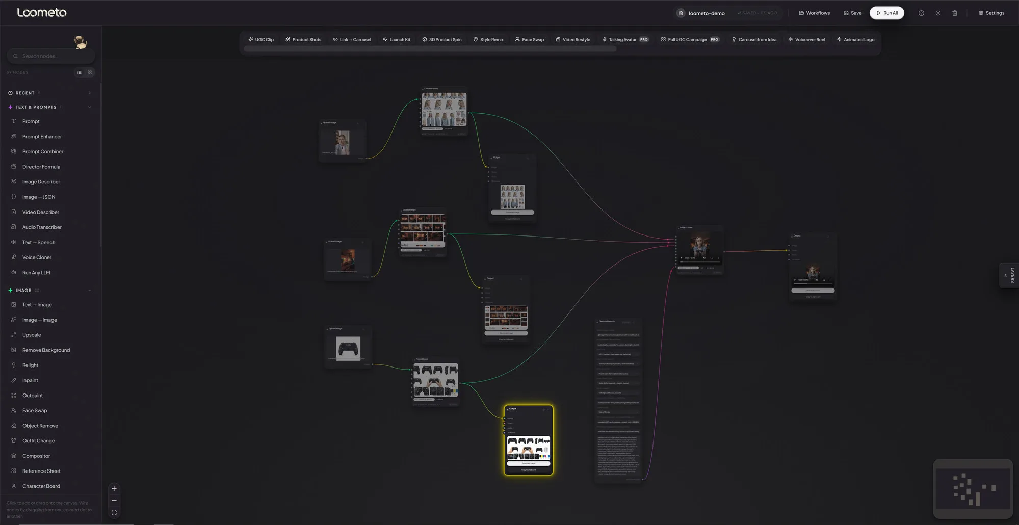Switch node library to grid view
Viewport: 1019px width, 525px height.
coord(90,72)
